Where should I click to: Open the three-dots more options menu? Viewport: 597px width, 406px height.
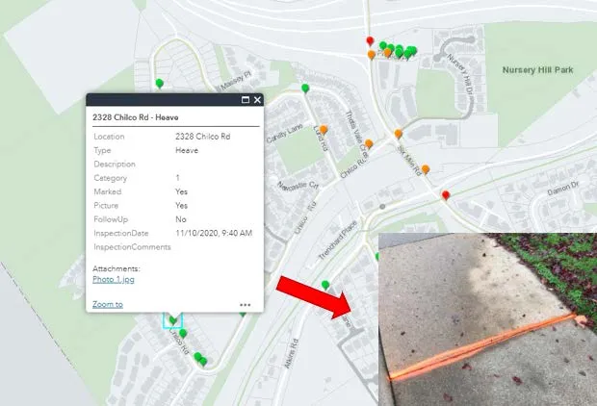click(246, 305)
